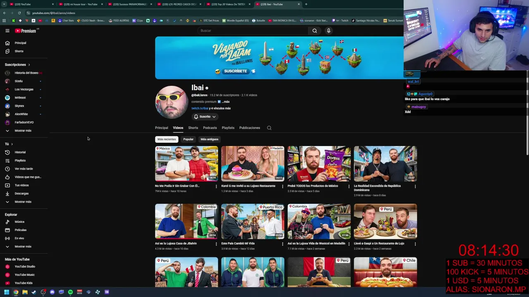The image size is (529, 297).
Task: Expand channel description with ...más
Action: point(225,101)
